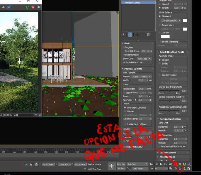Enable the Specify FOV checkbox
The width and height of the screenshot is (201, 175).
pyautogui.click(x=124, y=93)
